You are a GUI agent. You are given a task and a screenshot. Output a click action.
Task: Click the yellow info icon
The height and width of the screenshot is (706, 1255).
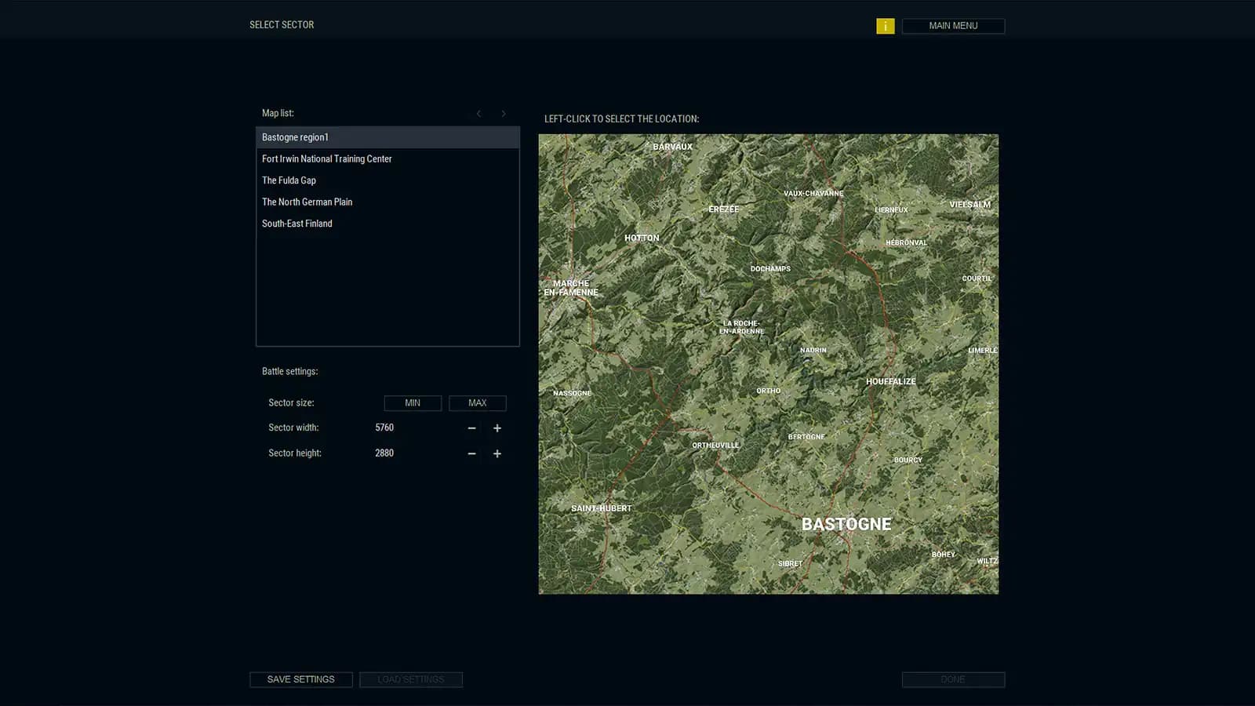pos(885,25)
